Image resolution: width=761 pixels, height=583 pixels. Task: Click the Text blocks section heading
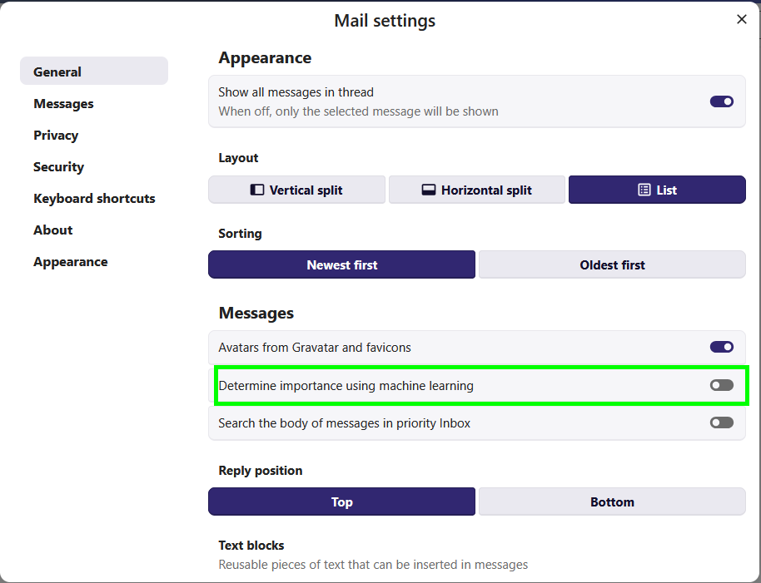pyautogui.click(x=251, y=546)
